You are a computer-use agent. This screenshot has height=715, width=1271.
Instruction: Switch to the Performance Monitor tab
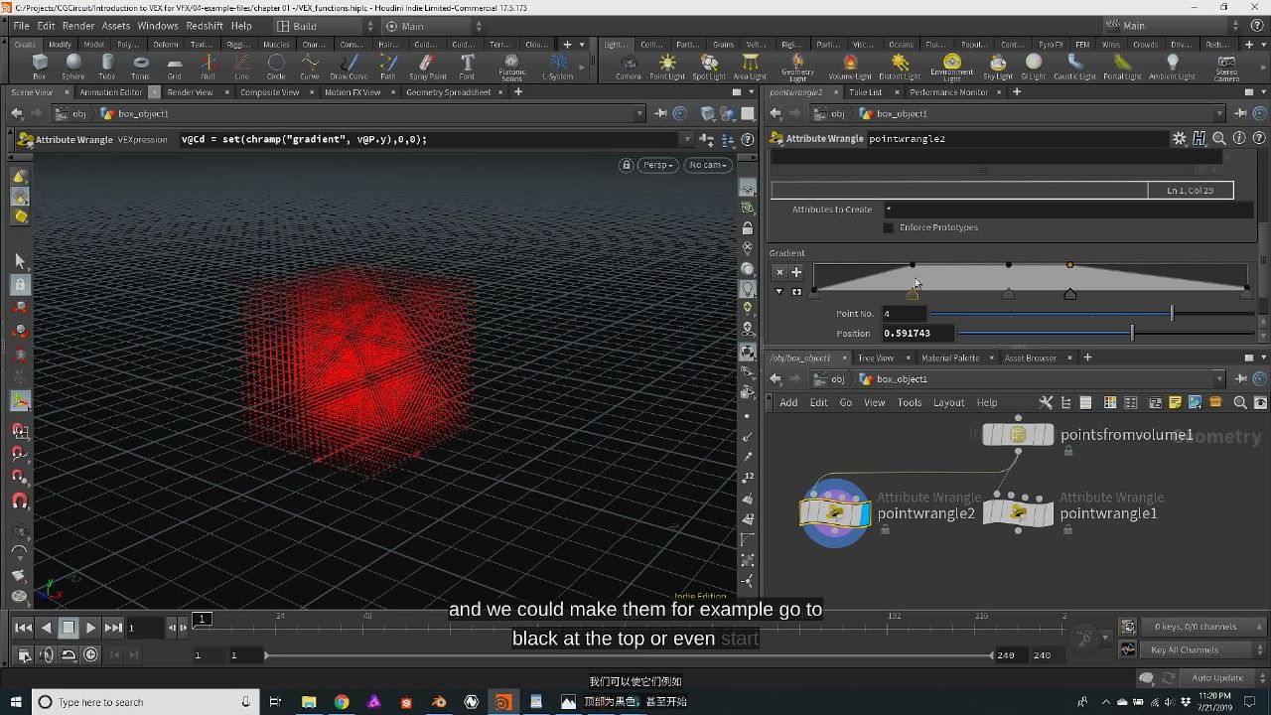(948, 92)
